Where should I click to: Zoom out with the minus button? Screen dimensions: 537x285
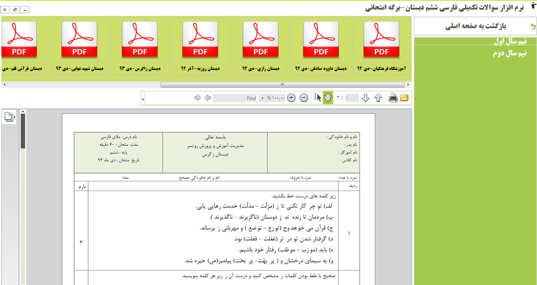click(x=304, y=98)
